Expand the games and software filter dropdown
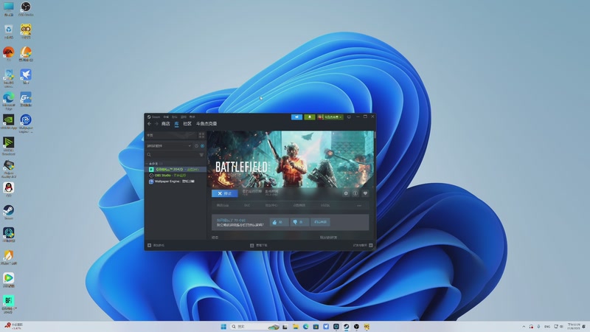590x332 pixels. (x=169, y=145)
